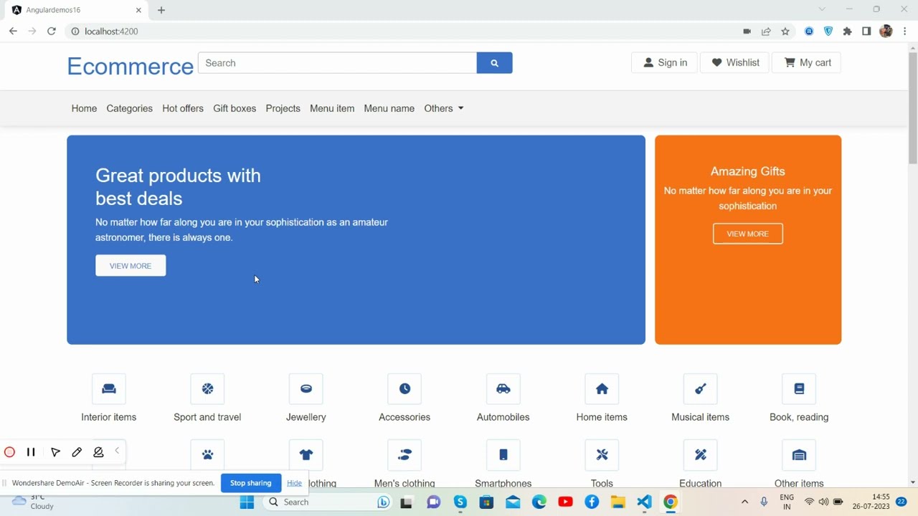Select the Accessories clock icon
Image resolution: width=918 pixels, height=516 pixels.
pos(404,389)
